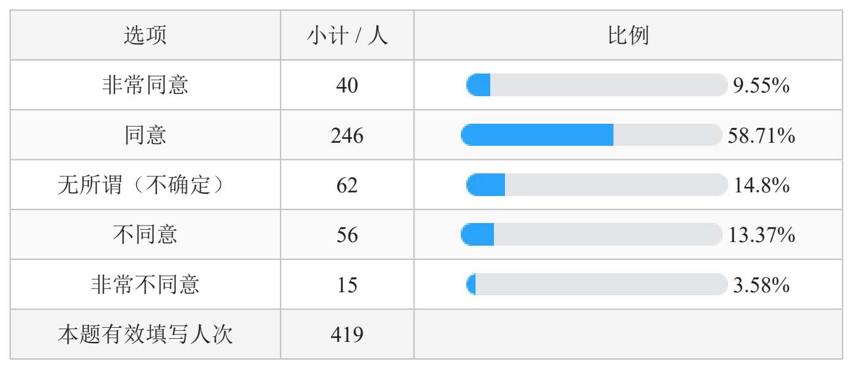This screenshot has width=850, height=367.
Task: Click the count value 40
Action: click(347, 86)
